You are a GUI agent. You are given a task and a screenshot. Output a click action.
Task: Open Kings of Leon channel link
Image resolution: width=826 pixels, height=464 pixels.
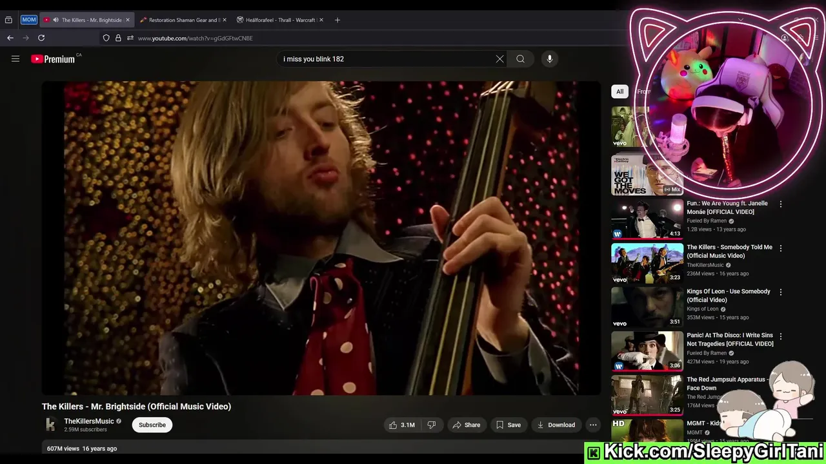[x=703, y=309]
